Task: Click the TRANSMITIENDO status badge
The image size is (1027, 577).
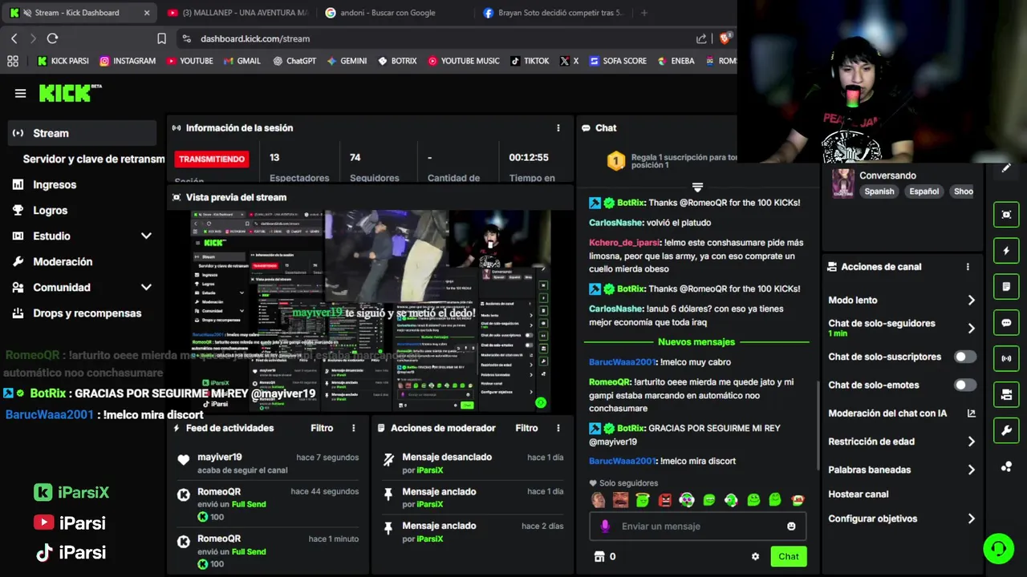Action: pyautogui.click(x=212, y=159)
